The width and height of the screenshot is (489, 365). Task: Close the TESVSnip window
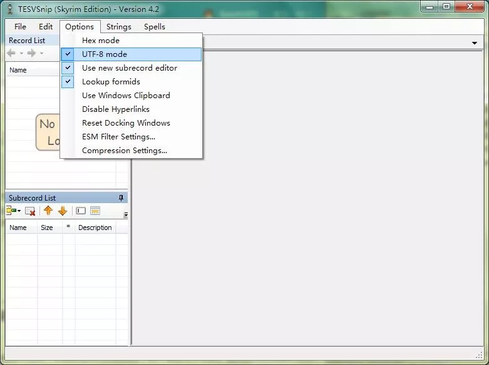coord(470,6)
